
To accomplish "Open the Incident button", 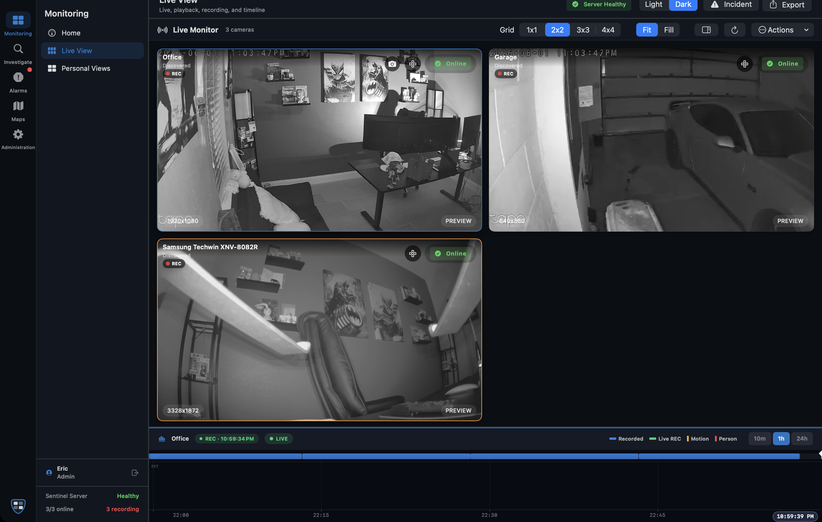I will 731,4.
